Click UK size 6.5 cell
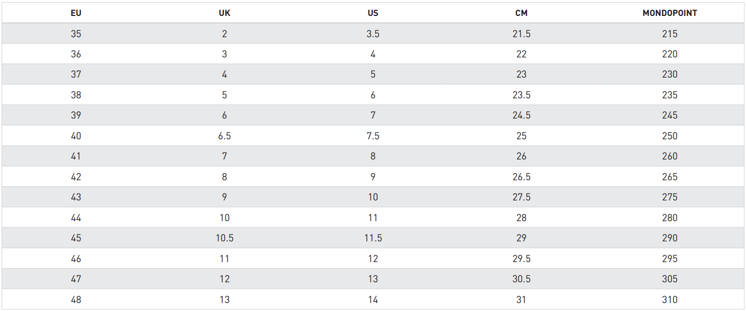 click(224, 136)
